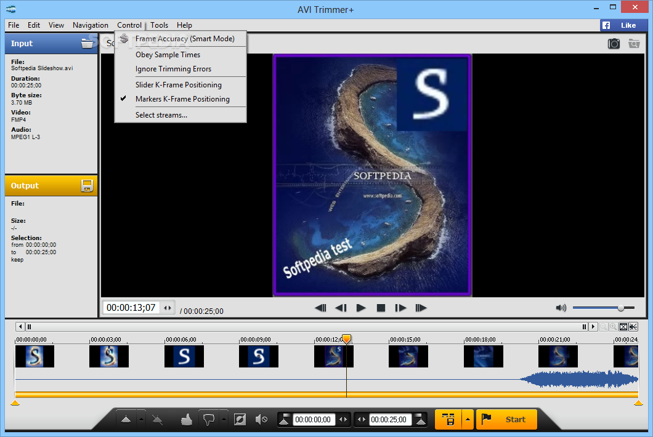
Task: Open input file via folder icon
Action: [87, 43]
